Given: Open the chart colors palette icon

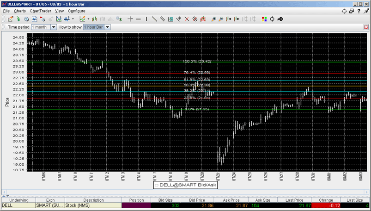Looking at the screenshot, I should coord(264,19).
